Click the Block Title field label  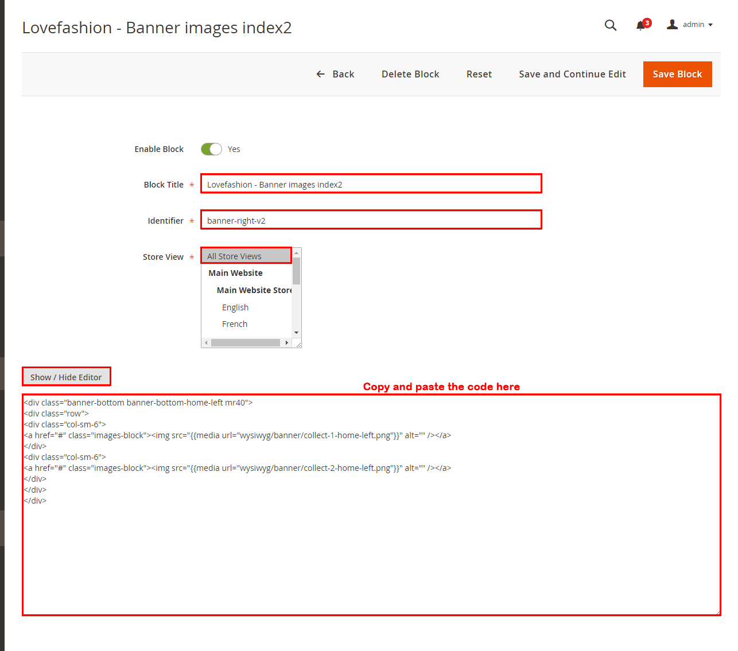[164, 185]
